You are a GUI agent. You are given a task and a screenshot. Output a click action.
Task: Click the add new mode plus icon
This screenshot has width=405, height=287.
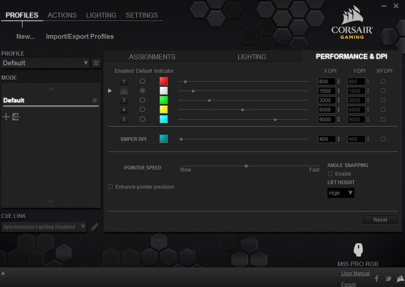tap(6, 117)
